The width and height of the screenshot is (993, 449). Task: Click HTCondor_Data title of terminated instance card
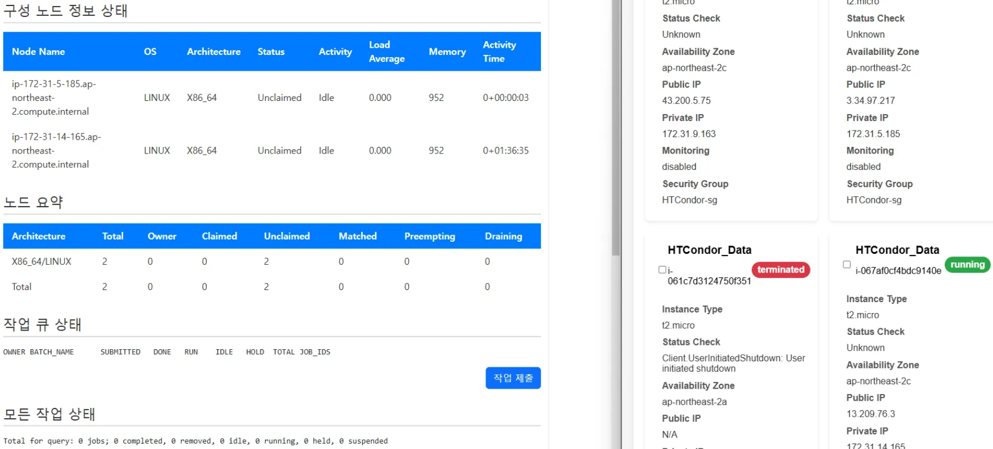click(x=710, y=250)
